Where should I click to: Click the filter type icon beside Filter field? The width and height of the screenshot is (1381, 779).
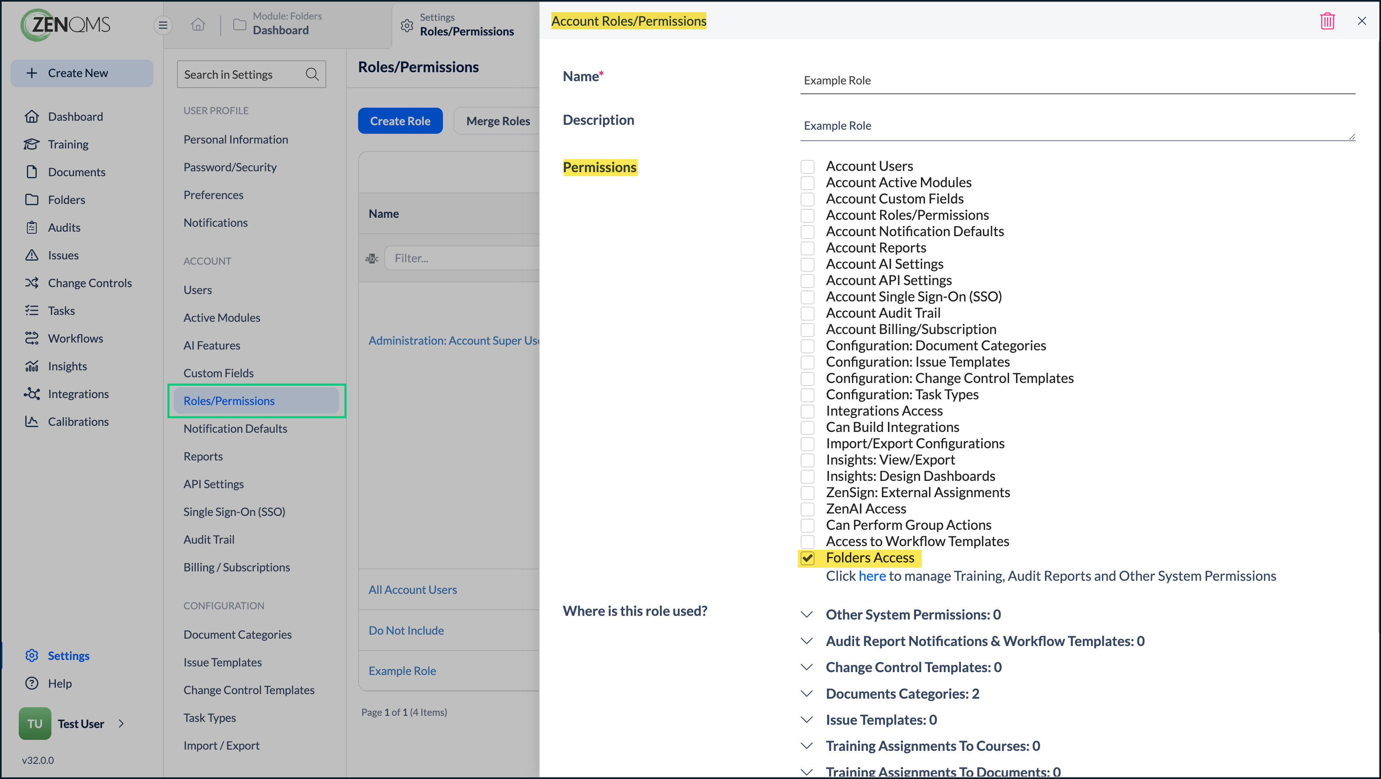tap(372, 259)
